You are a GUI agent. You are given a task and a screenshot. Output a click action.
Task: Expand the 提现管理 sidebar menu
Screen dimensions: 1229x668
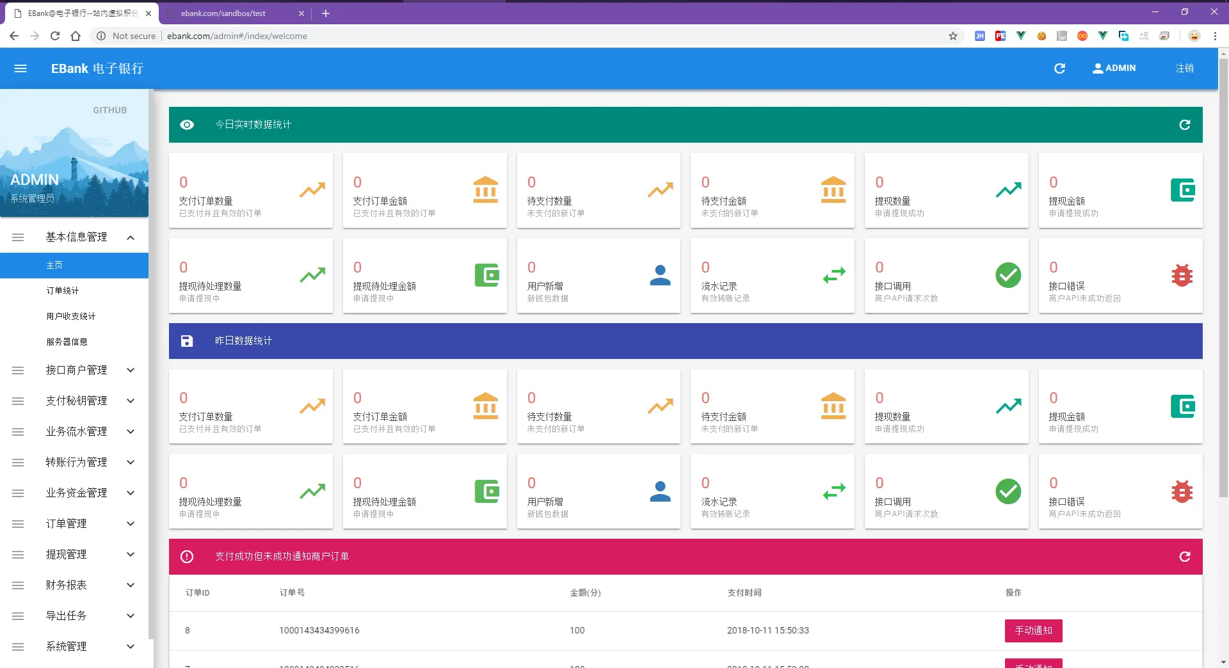click(74, 555)
